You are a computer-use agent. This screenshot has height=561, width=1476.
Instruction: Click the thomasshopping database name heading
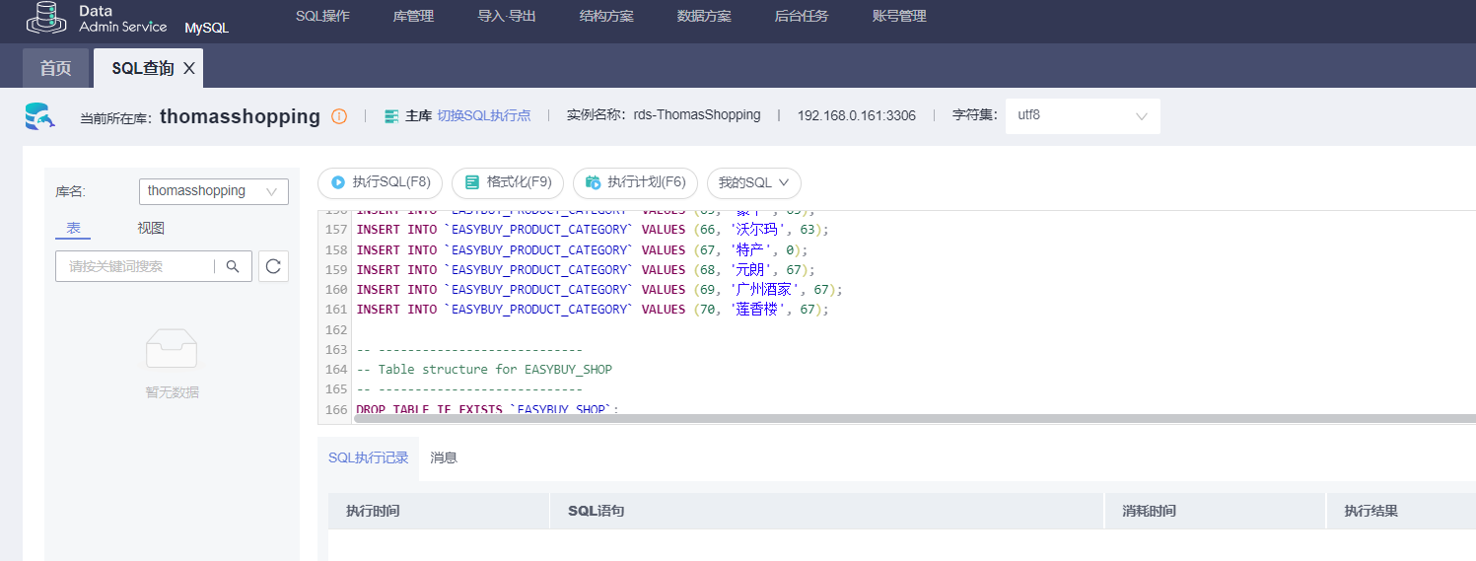[x=240, y=116]
